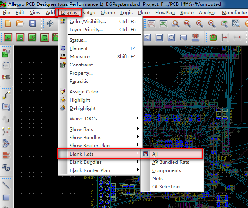
Task: Open the Place menu
Action: coord(144,13)
